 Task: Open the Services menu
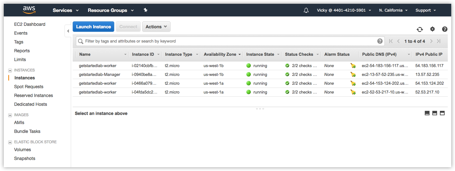click(65, 10)
